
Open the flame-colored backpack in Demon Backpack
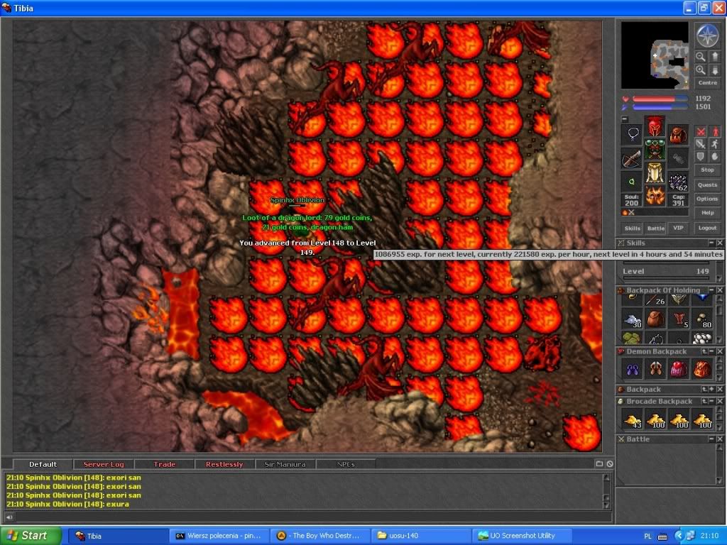[702, 369]
